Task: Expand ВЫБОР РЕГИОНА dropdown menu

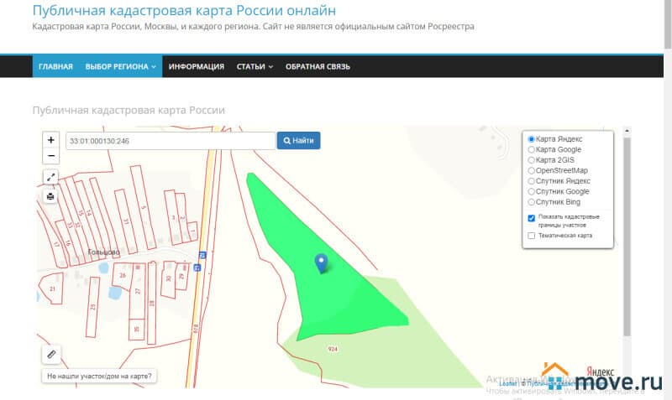Action: pyautogui.click(x=120, y=67)
